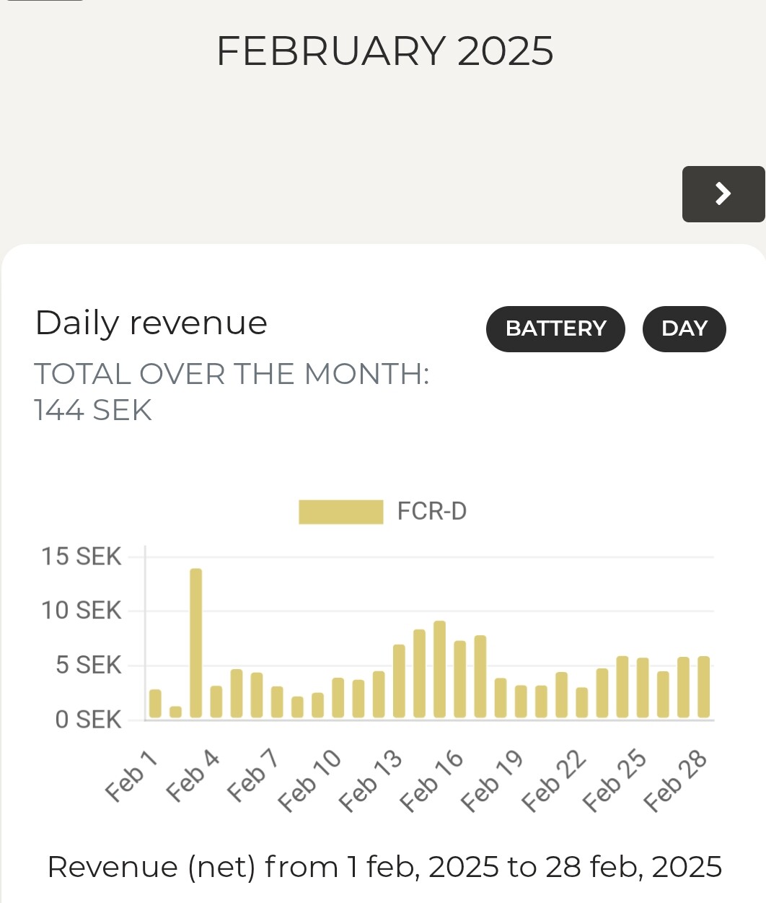Toggle the BATTERY filter pill
766x903 pixels.
coord(555,329)
